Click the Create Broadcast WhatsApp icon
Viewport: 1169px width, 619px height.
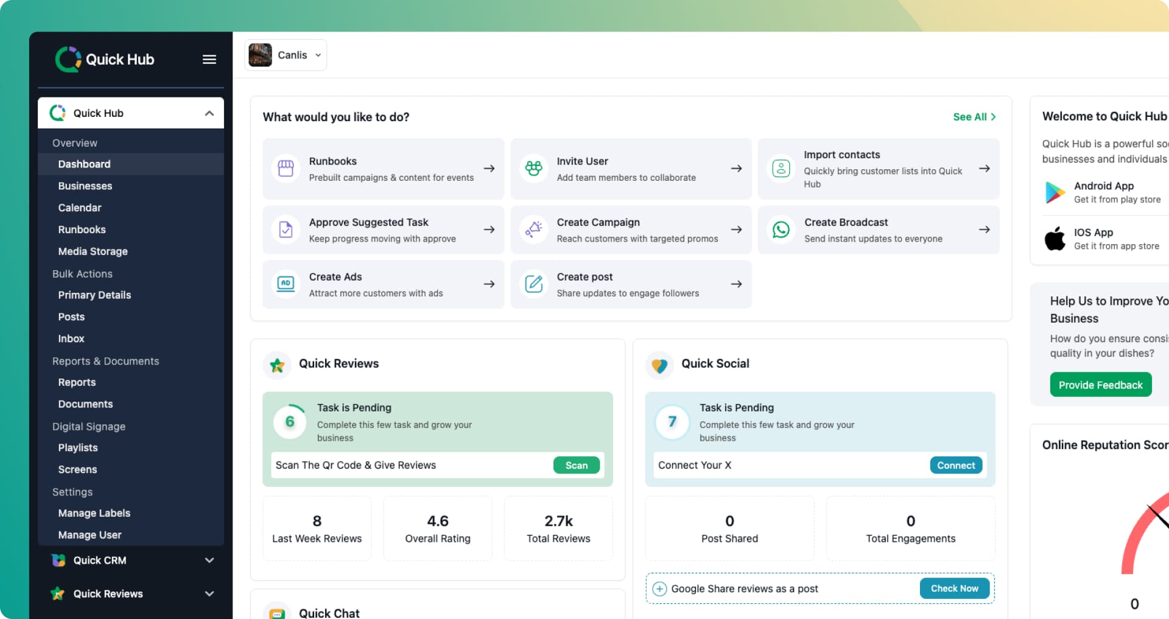tap(781, 229)
